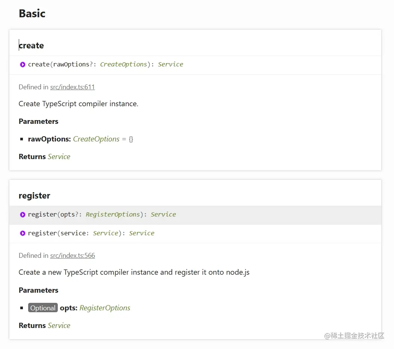This screenshot has width=394, height=349.
Task: Click the 'opts:' parameter name
Action: pyautogui.click(x=69, y=308)
